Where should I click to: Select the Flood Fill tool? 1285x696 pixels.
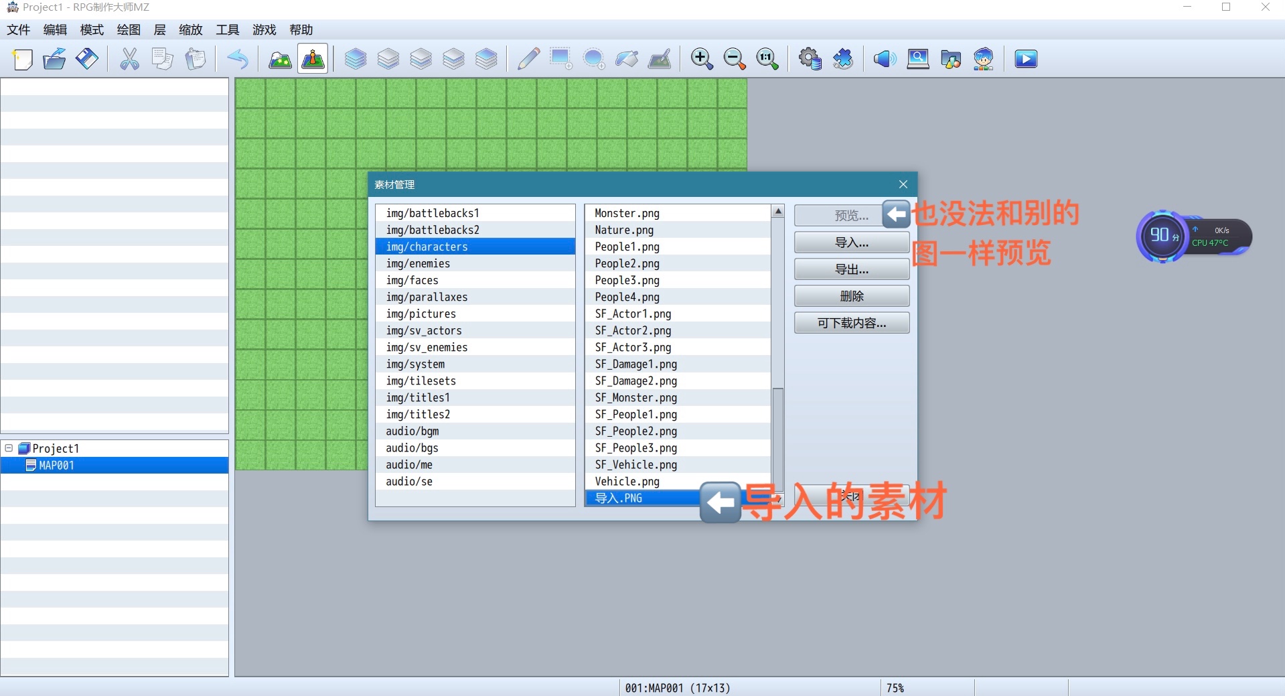coord(627,59)
